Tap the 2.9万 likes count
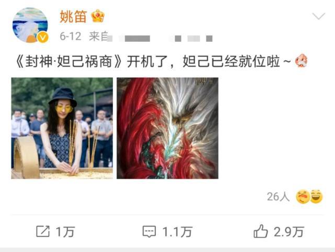The height and width of the screenshot is (252, 335). (288, 232)
